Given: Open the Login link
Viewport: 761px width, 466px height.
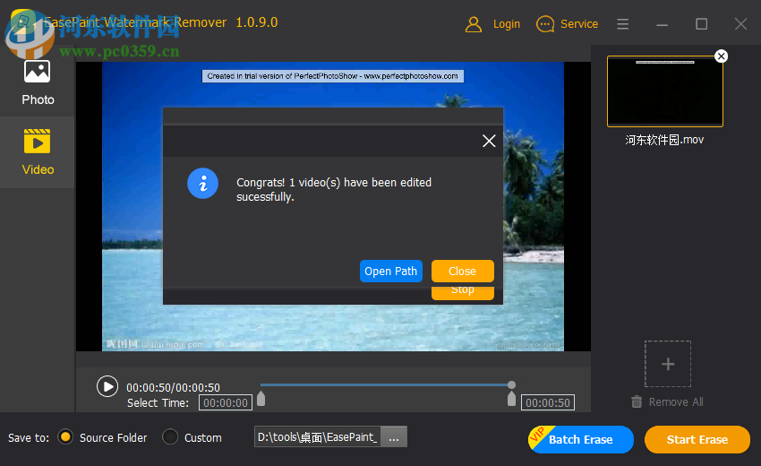Looking at the screenshot, I should click(506, 24).
